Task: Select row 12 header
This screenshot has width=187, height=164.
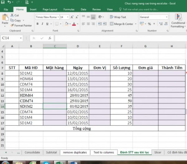Action: (2, 96)
